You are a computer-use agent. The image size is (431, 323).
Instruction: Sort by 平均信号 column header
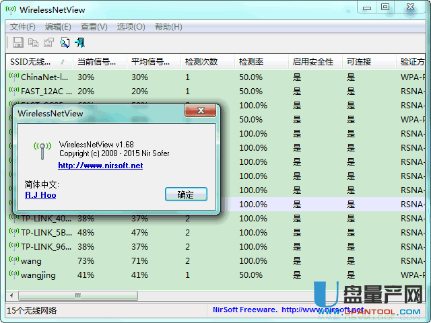pos(154,61)
